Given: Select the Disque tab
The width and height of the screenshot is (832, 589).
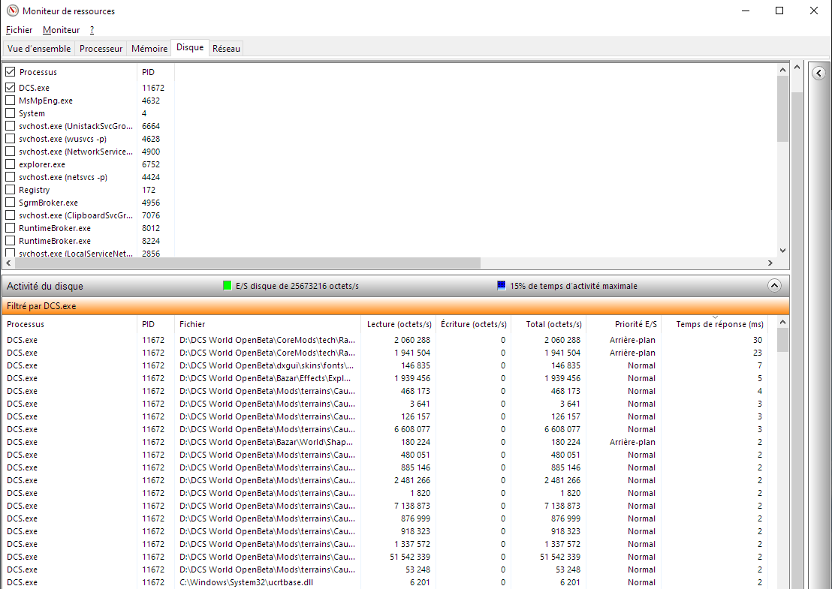Looking at the screenshot, I should (190, 47).
